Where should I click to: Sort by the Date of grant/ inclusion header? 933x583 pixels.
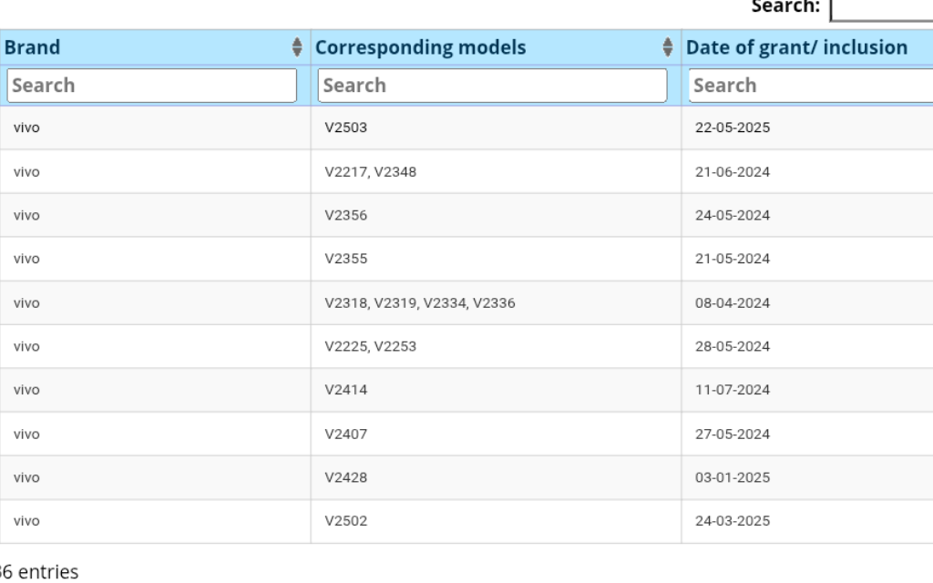coord(797,47)
